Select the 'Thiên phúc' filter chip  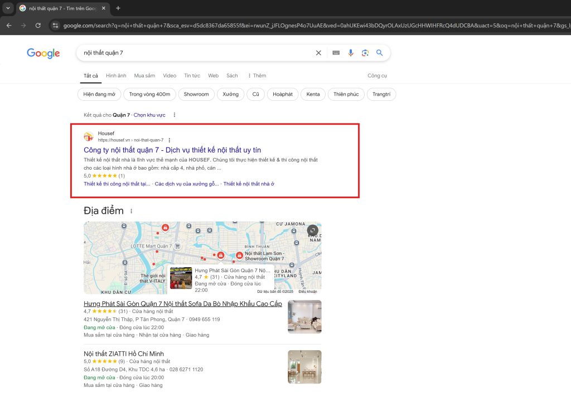click(346, 94)
